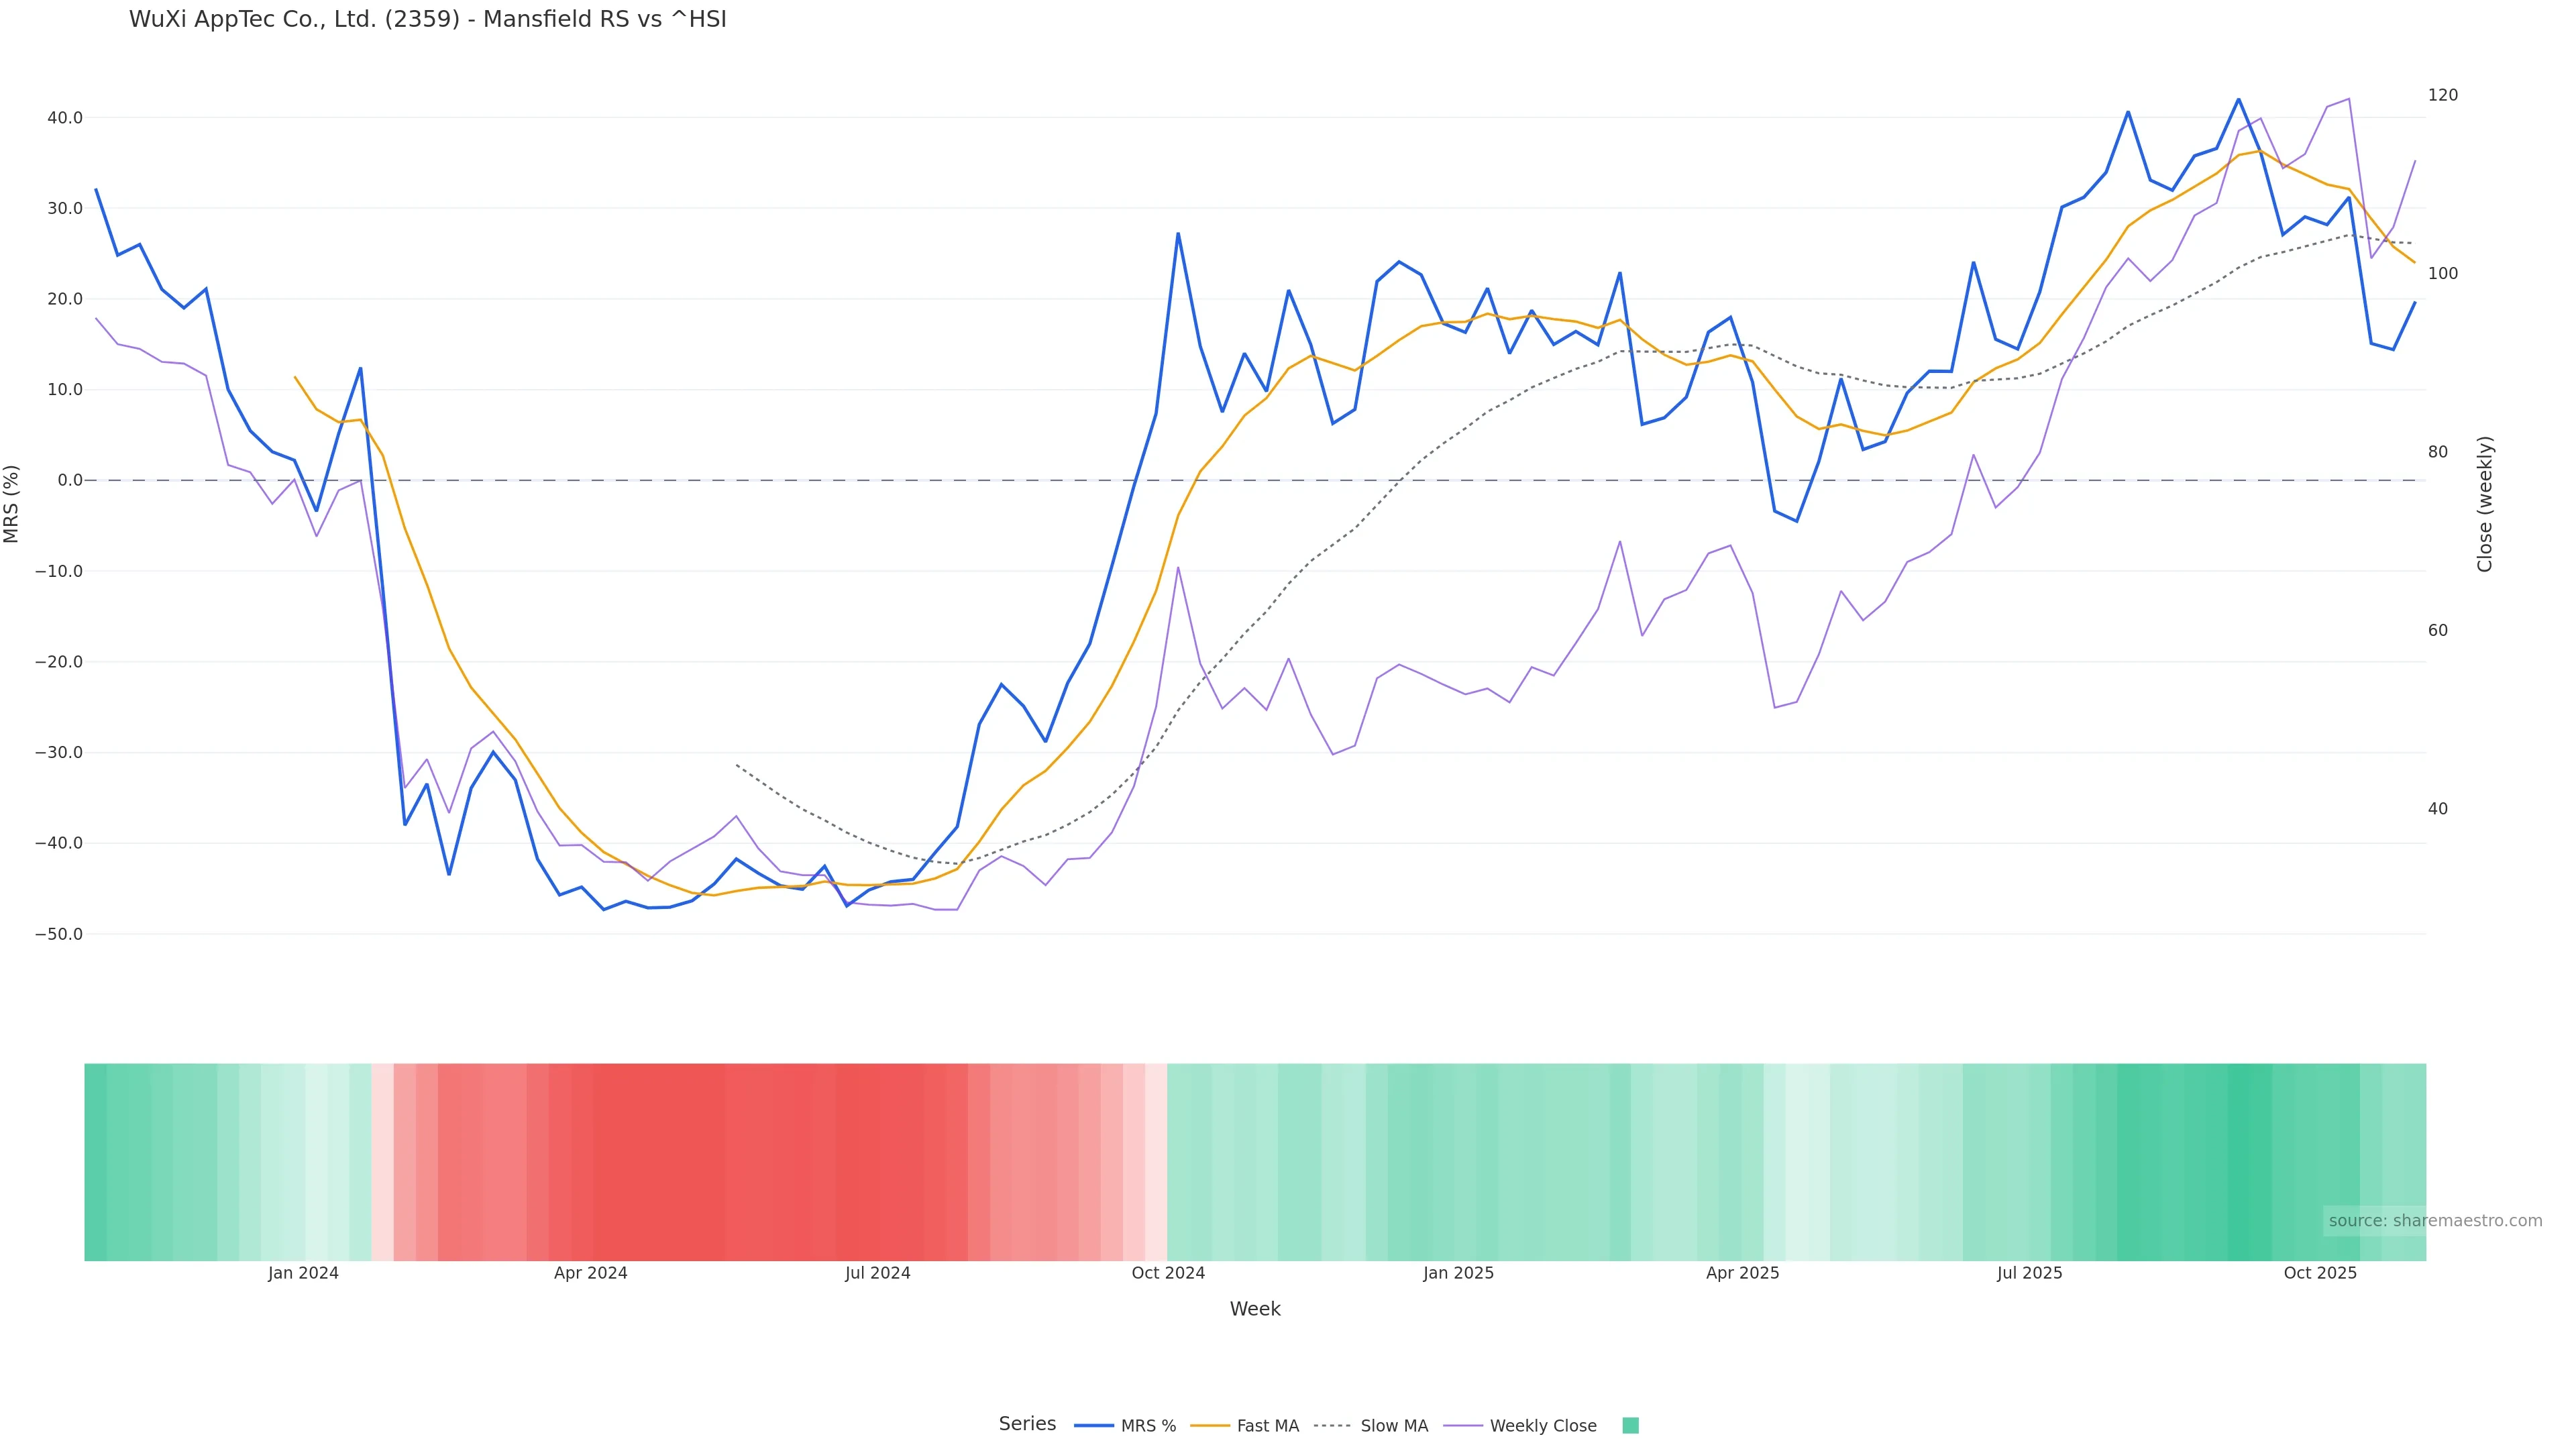
Task: Click the Oct 2024 tick label
Action: [x=1168, y=1273]
